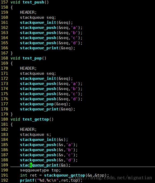Screen dimensions: 155x183
Task: Click the push 'b' call on line 174
Action: click(51, 89)
